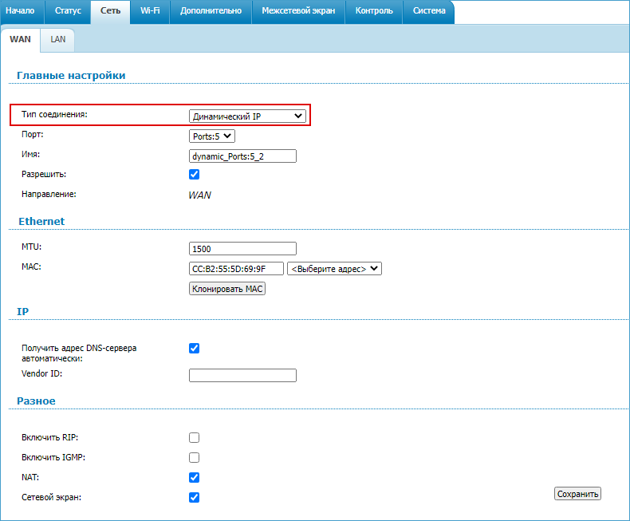Image resolution: width=630 pixels, height=521 pixels.
Task: Open the Выберите адрес MAC dropdown
Action: (x=334, y=269)
